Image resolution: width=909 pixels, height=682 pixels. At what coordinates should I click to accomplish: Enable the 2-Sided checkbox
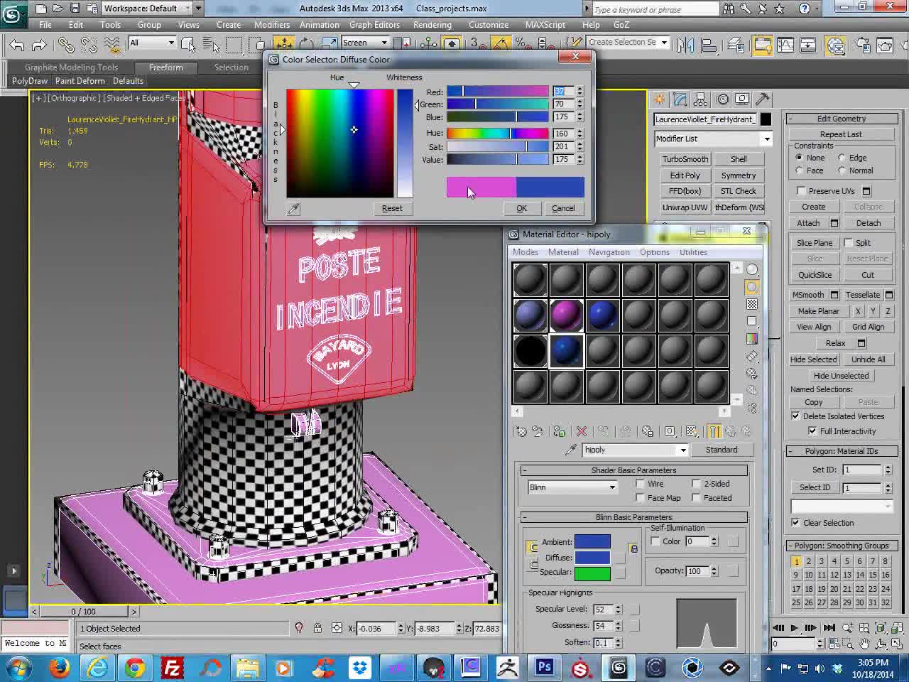point(697,484)
